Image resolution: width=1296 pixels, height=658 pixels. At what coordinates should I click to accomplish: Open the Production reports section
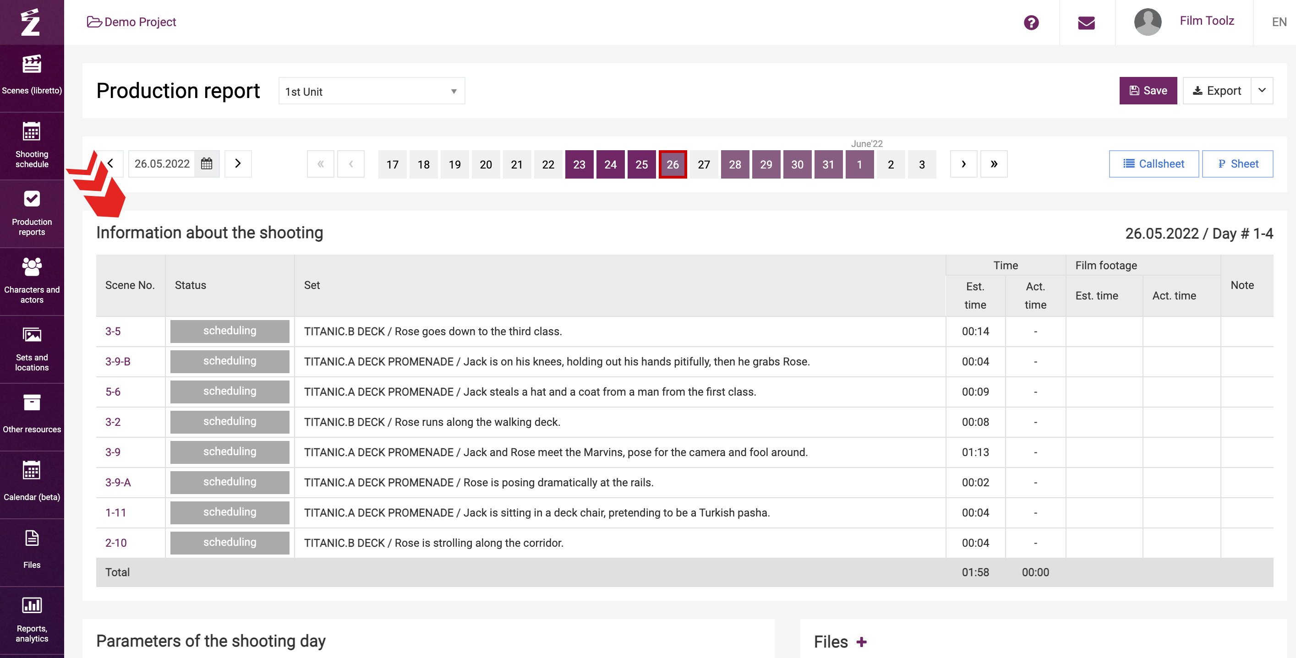pos(32,213)
